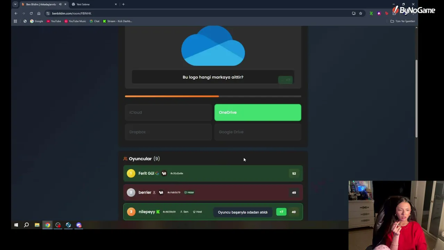Click the question text 'Bu logo hangi markaya aittir?'

point(213,77)
